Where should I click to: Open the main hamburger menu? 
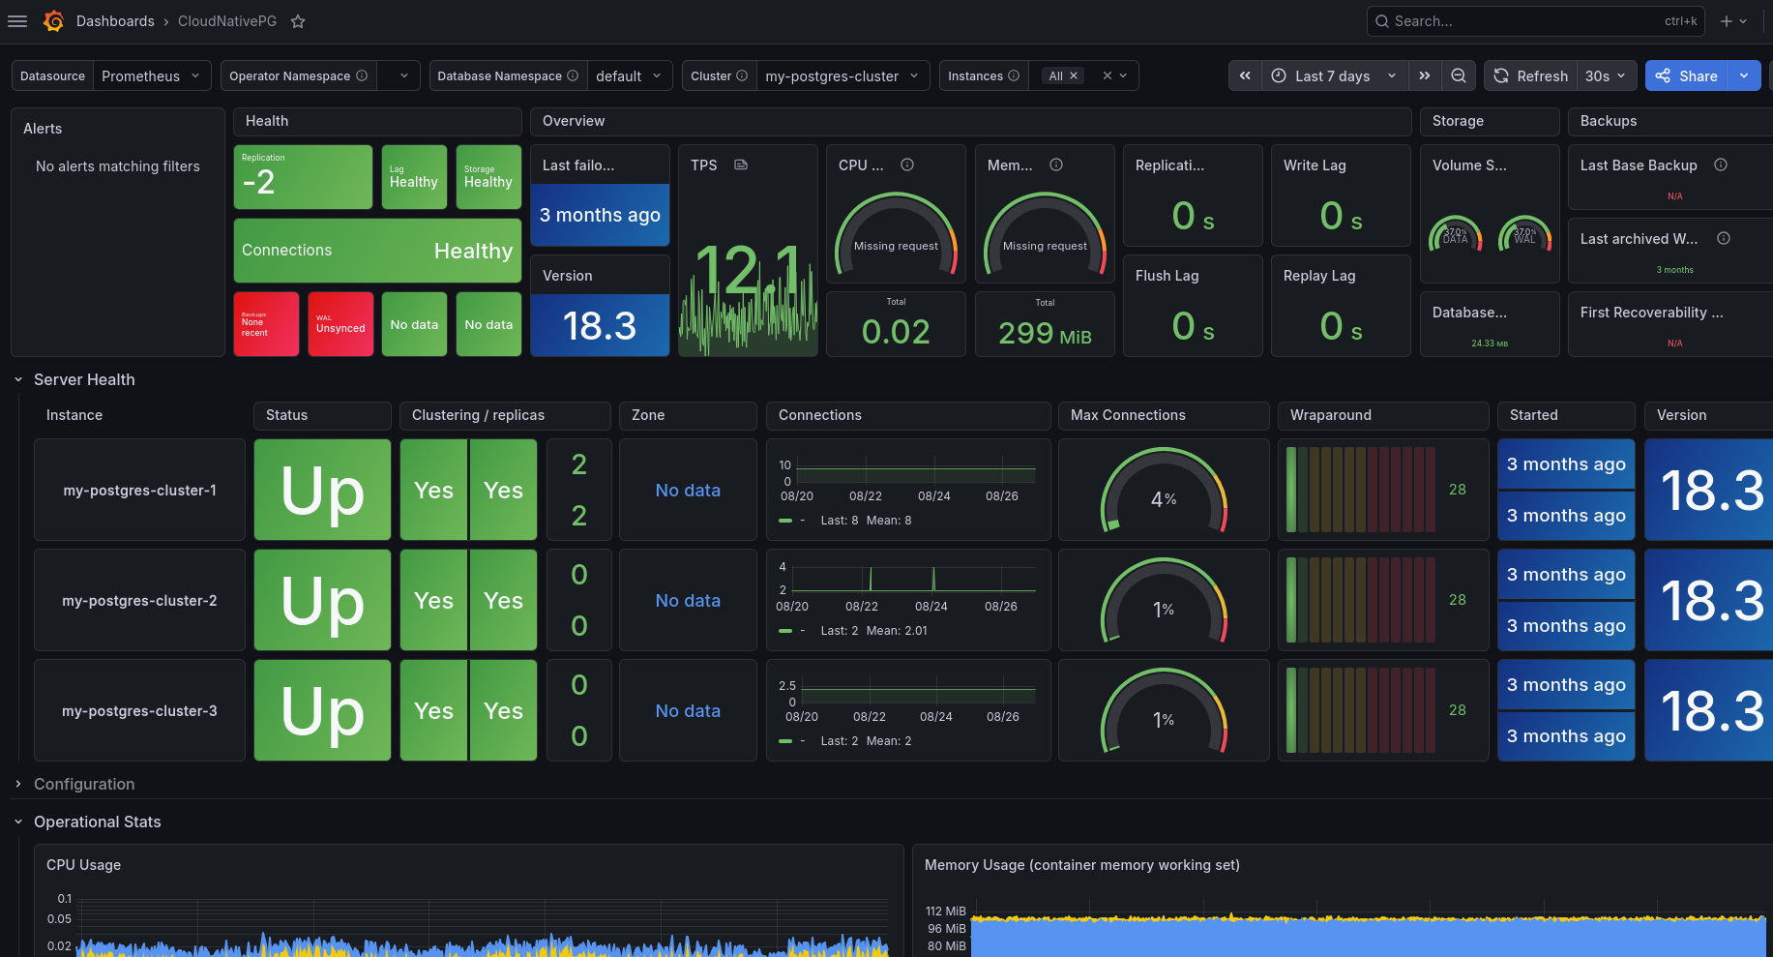[x=17, y=21]
